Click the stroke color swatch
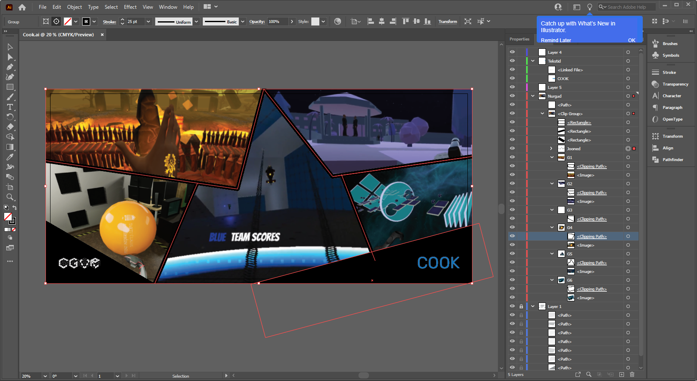This screenshot has width=697, height=381. click(68, 22)
